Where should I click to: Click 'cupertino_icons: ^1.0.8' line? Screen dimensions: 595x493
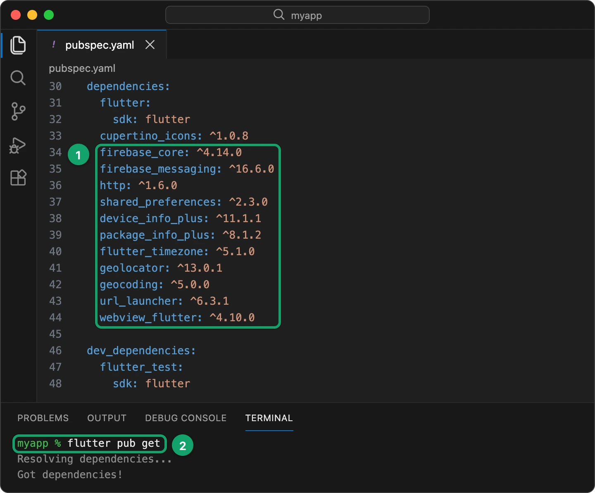tap(174, 136)
